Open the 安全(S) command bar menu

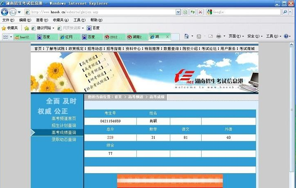(255, 36)
